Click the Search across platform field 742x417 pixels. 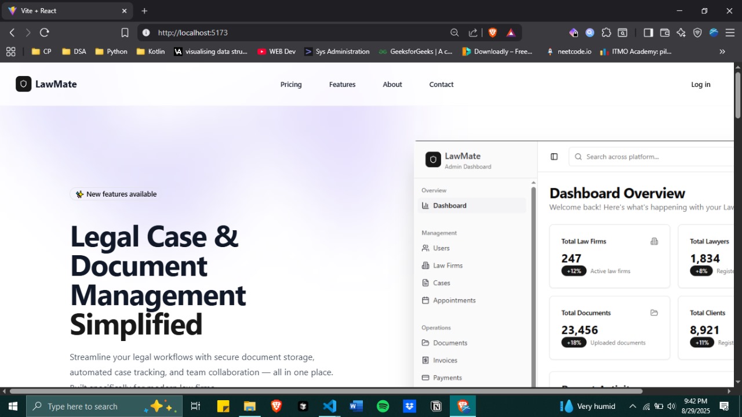click(x=655, y=157)
